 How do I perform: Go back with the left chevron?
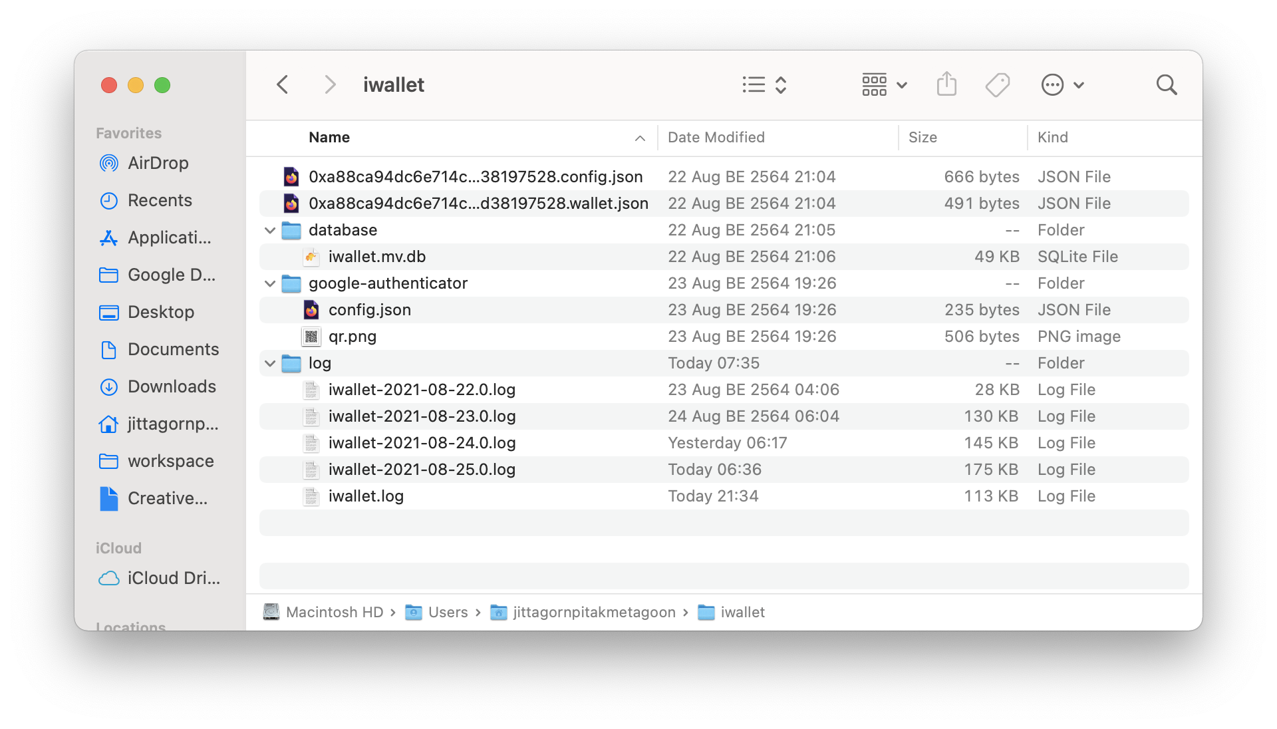coord(283,84)
